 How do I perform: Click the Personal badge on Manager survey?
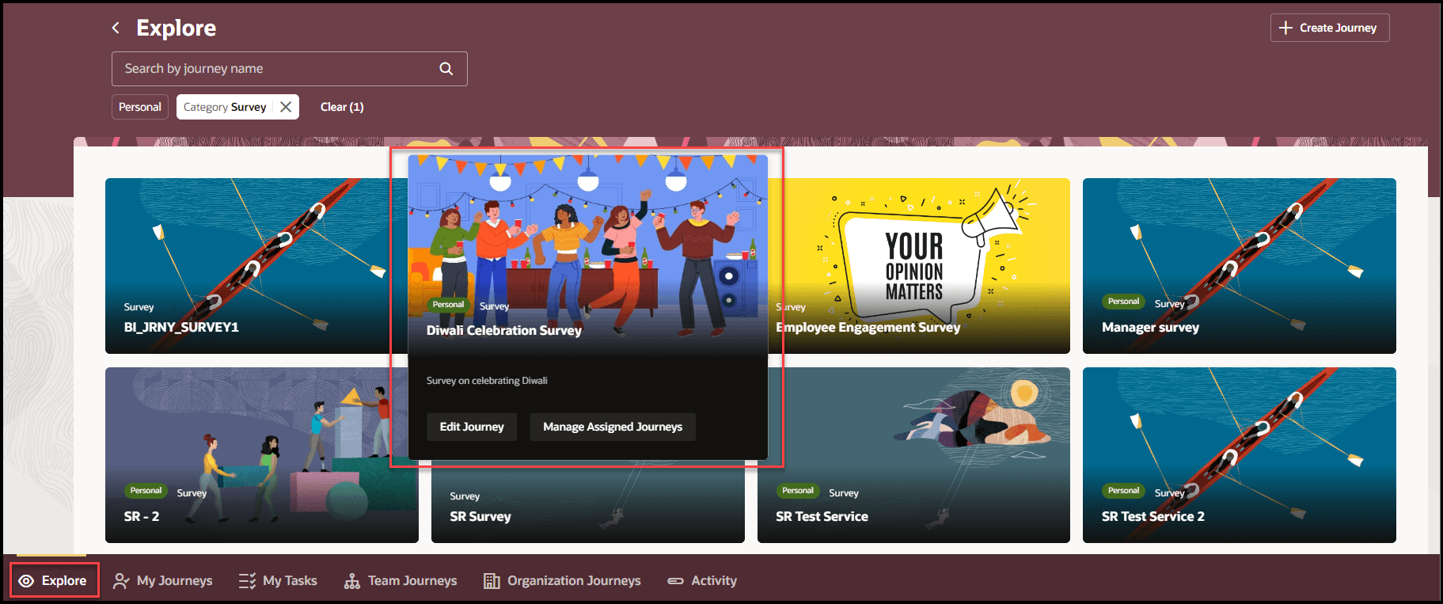click(x=1124, y=302)
